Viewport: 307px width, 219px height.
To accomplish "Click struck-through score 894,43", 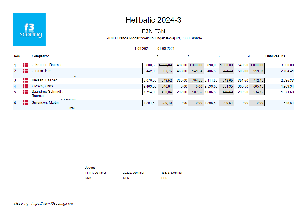I will pos(228,71).
